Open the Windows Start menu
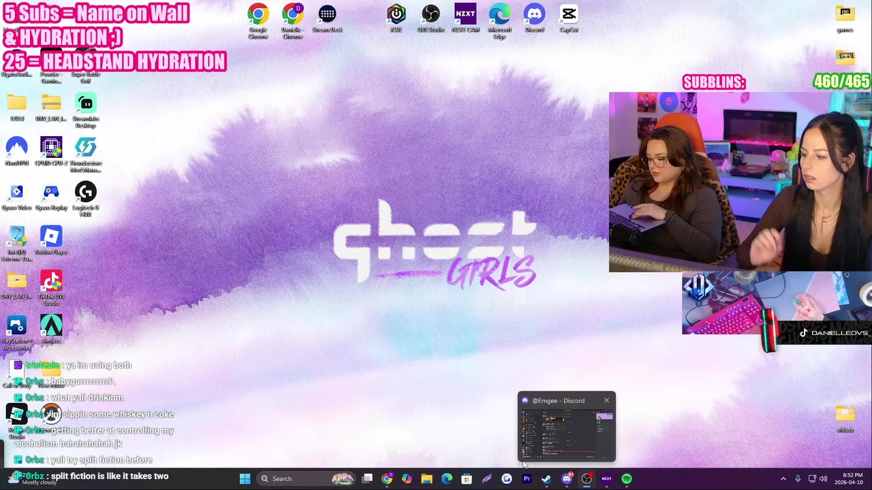 245,478
